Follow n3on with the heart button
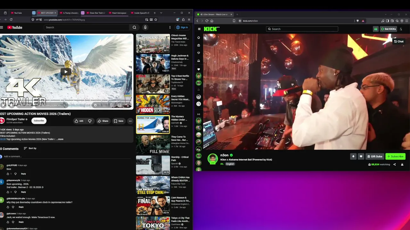 tap(361, 157)
